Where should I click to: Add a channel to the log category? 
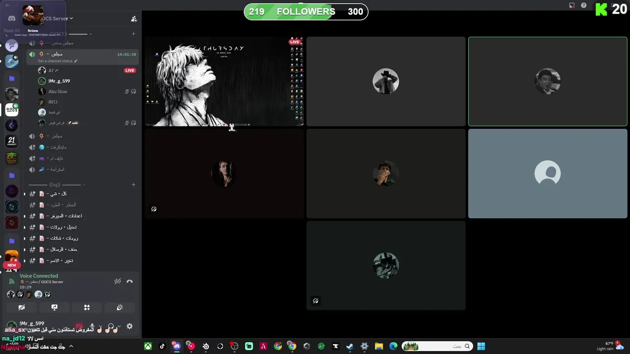coord(133,185)
